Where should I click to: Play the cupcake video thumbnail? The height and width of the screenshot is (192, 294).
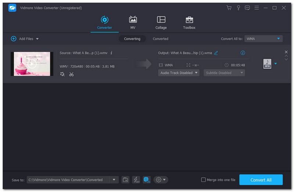click(32, 64)
